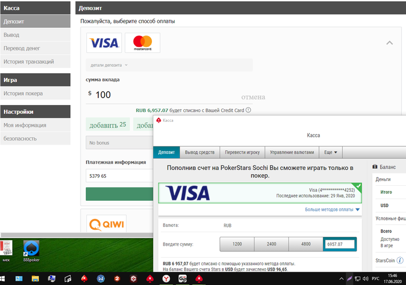The height and width of the screenshot is (285, 406).
Task: Click the green deposit submit button
Action: (x=119, y=194)
